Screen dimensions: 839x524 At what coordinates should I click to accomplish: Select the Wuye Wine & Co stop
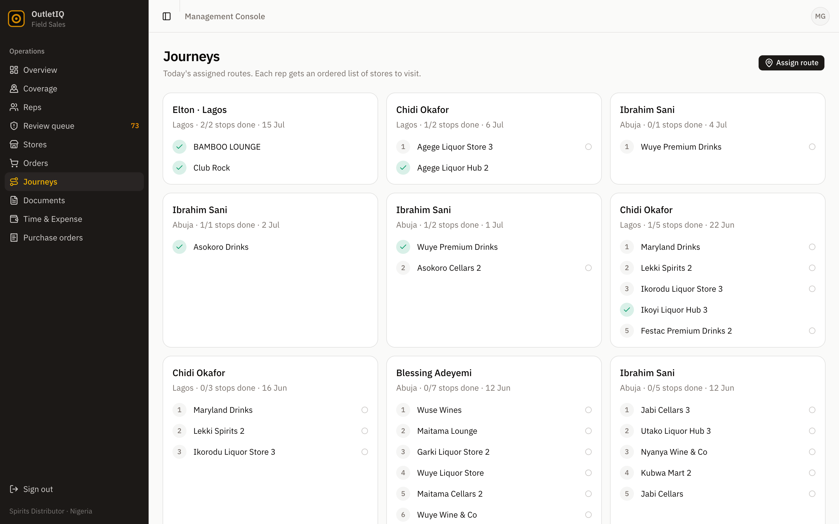click(494, 515)
